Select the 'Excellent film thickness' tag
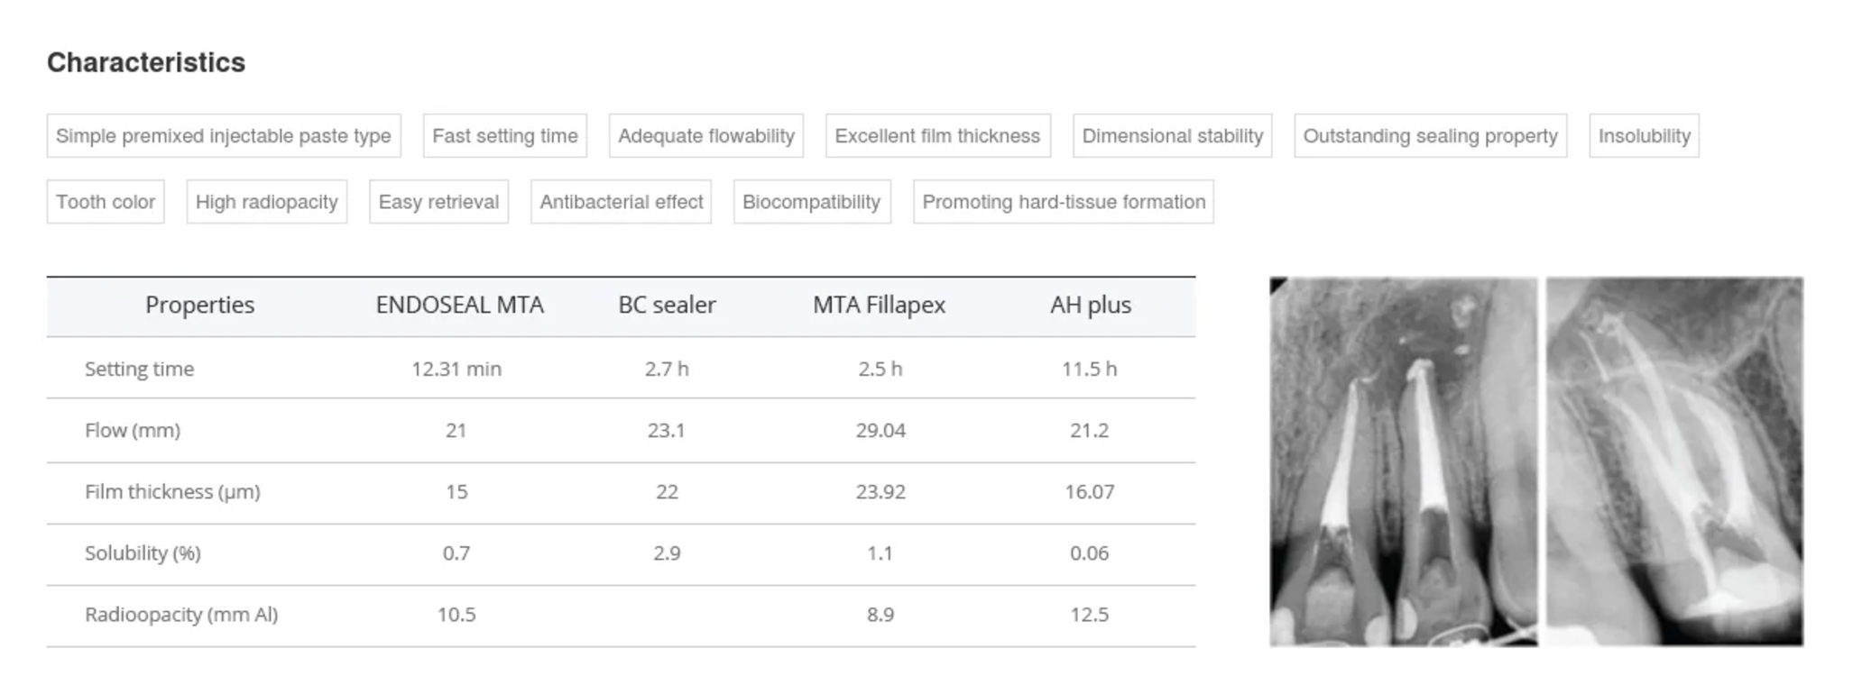The width and height of the screenshot is (1853, 685). tap(937, 136)
